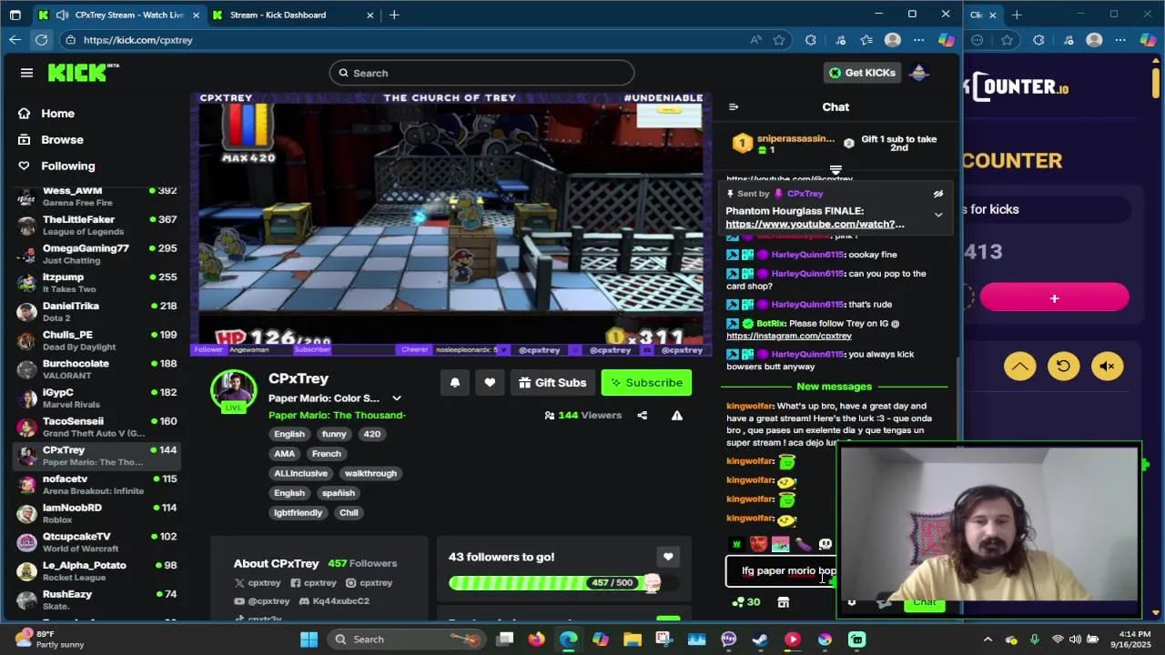Expand the pinned Phantom Hourglass message chevron
1165x655 pixels.
click(x=938, y=215)
